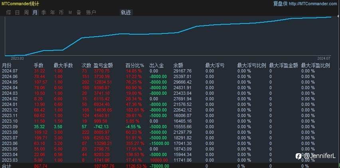This screenshot has width=340, height=168.
Task: Select the 月 monthly tab
Action: point(35,13)
